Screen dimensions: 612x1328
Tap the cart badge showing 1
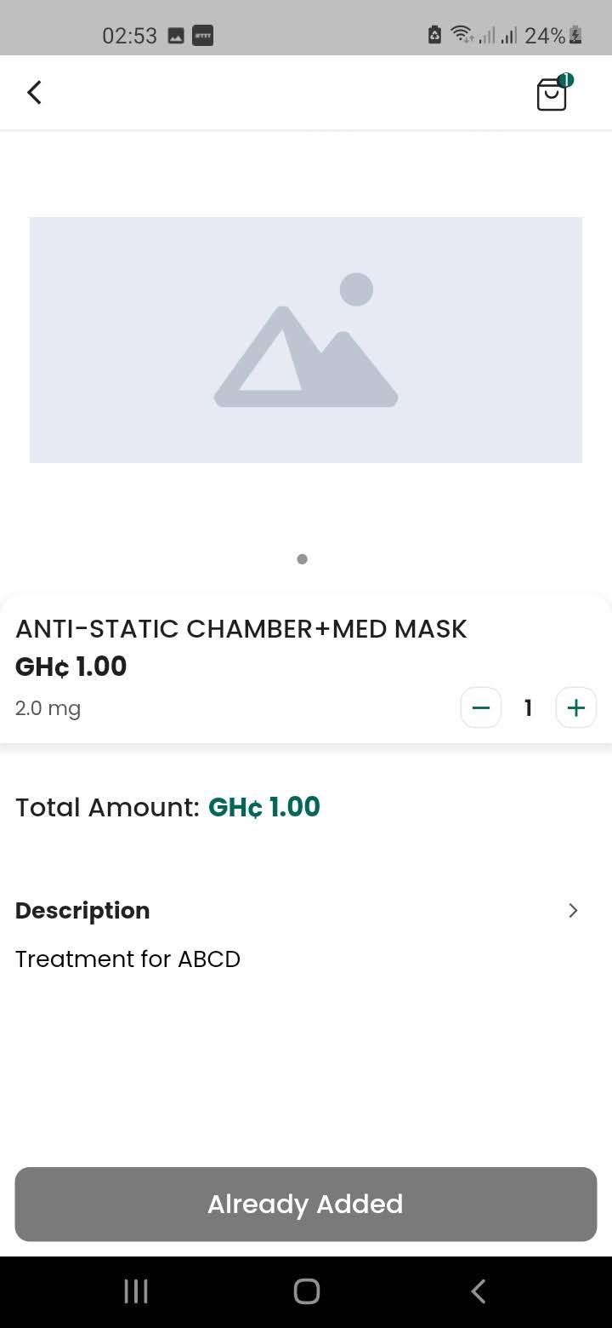[566, 80]
